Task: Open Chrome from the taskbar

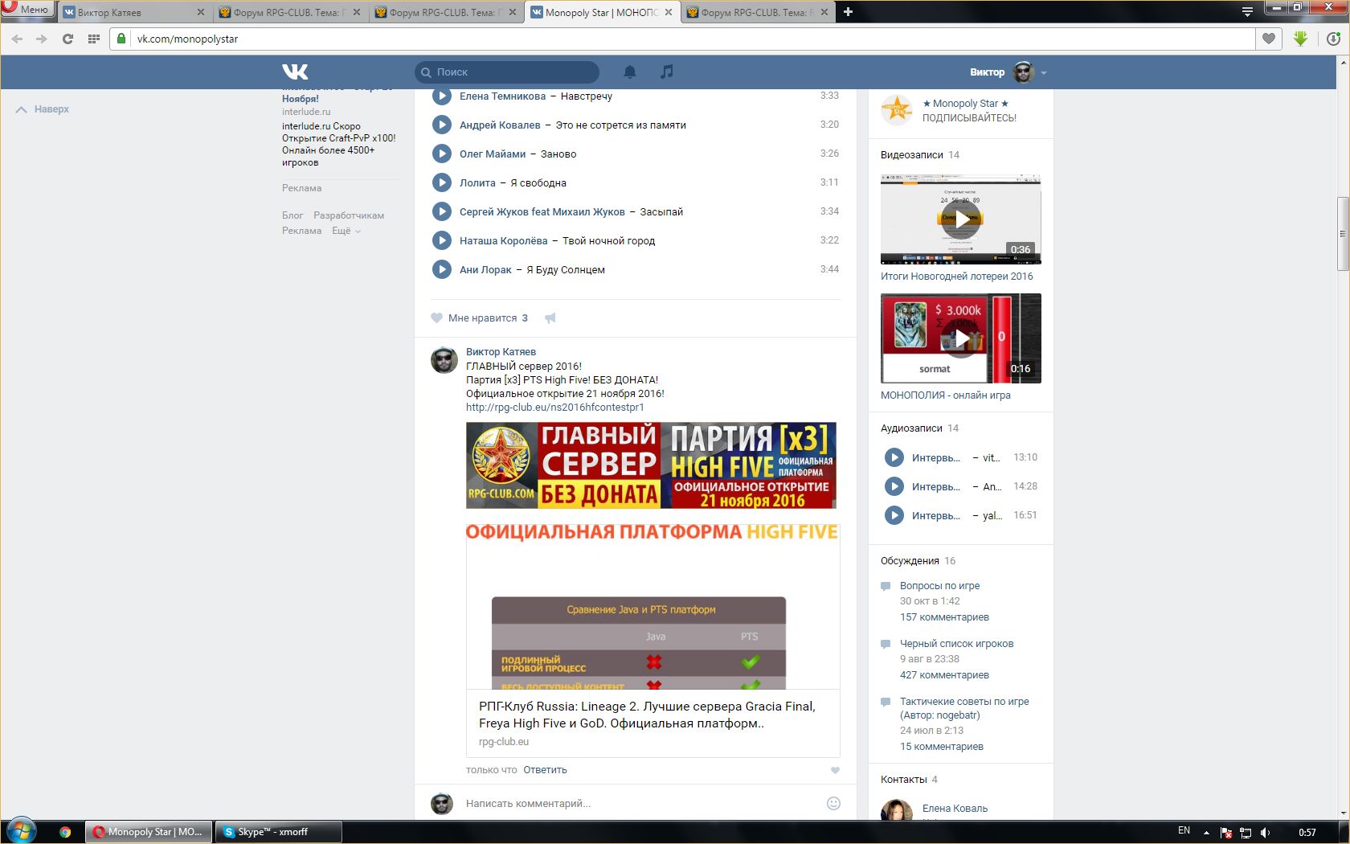Action: pos(65,832)
